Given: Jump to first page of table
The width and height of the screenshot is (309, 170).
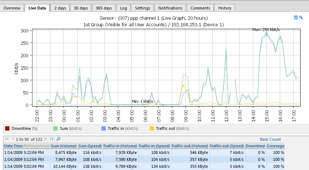Looking at the screenshot, I should [7, 139].
